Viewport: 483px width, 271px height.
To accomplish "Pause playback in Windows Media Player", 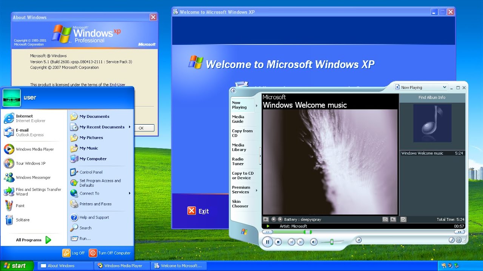I will (268, 242).
